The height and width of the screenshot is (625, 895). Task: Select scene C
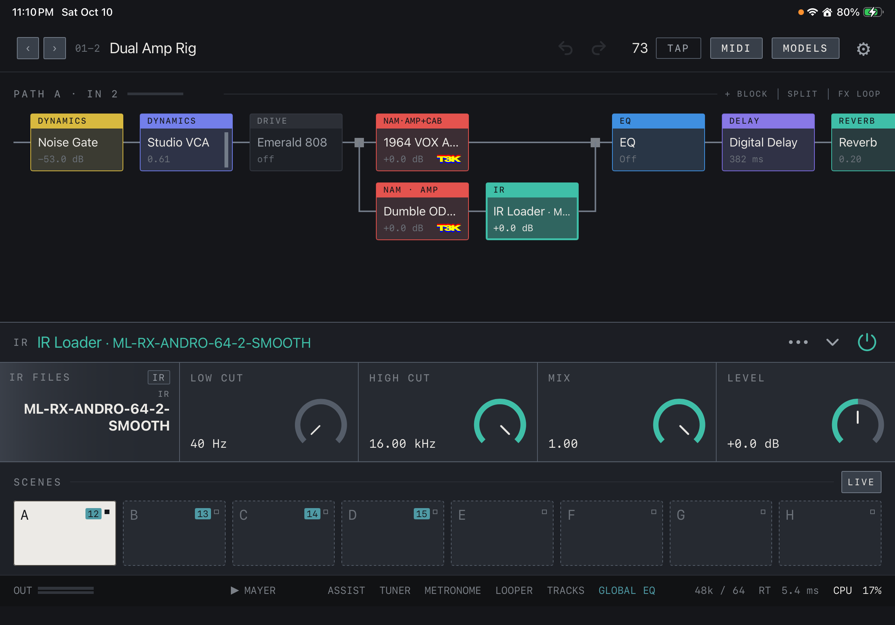283,533
